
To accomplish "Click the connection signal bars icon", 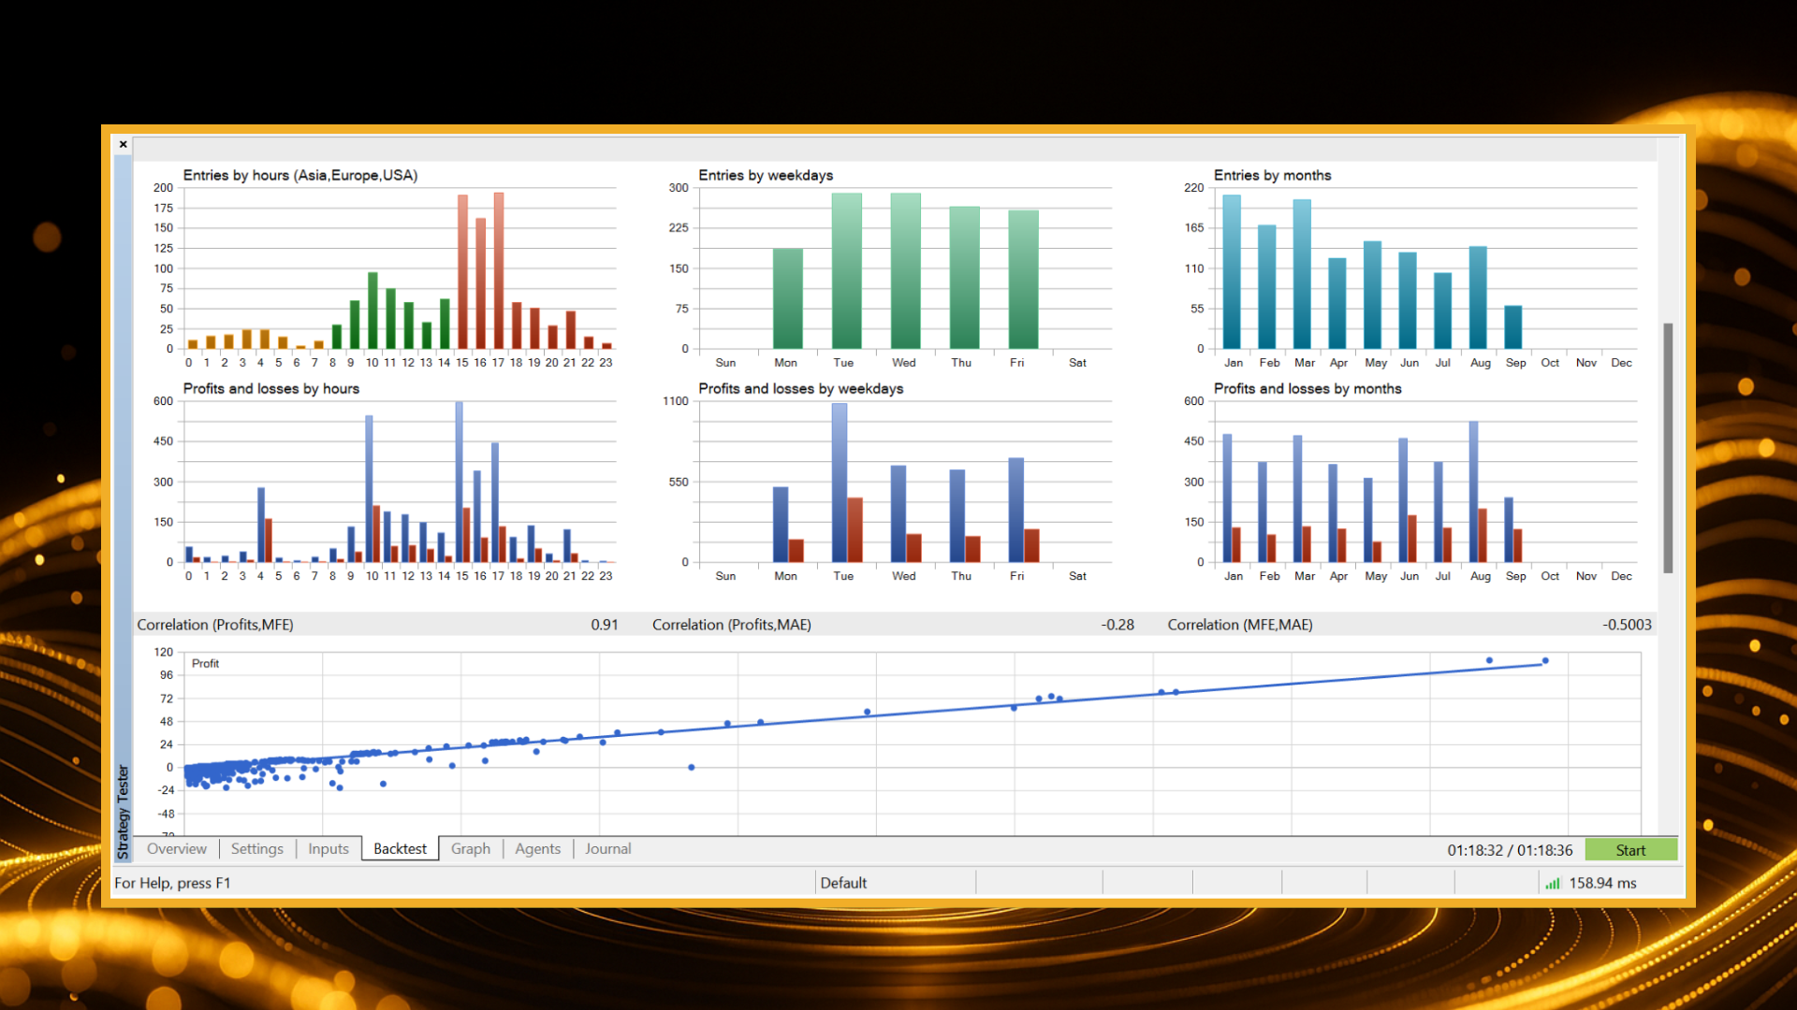I will pos(1553,883).
